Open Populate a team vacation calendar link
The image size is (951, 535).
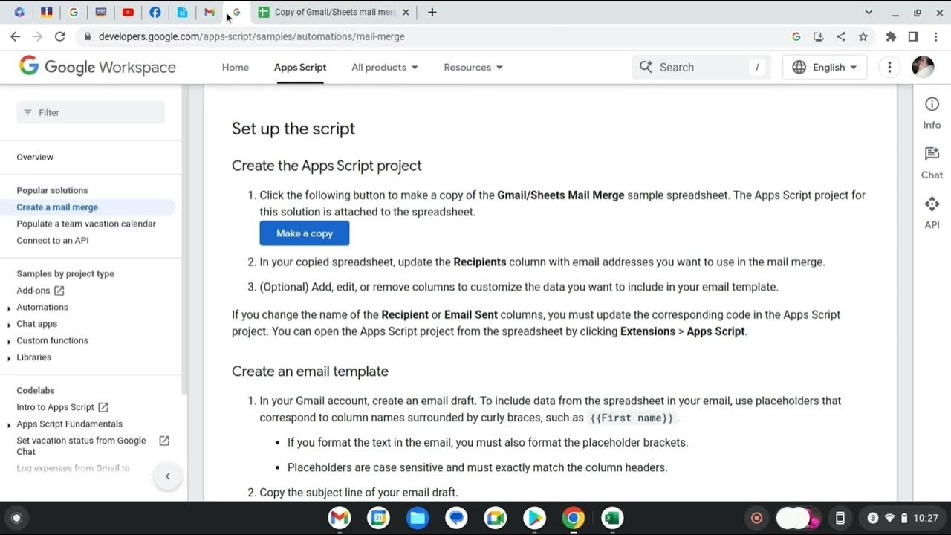click(86, 224)
